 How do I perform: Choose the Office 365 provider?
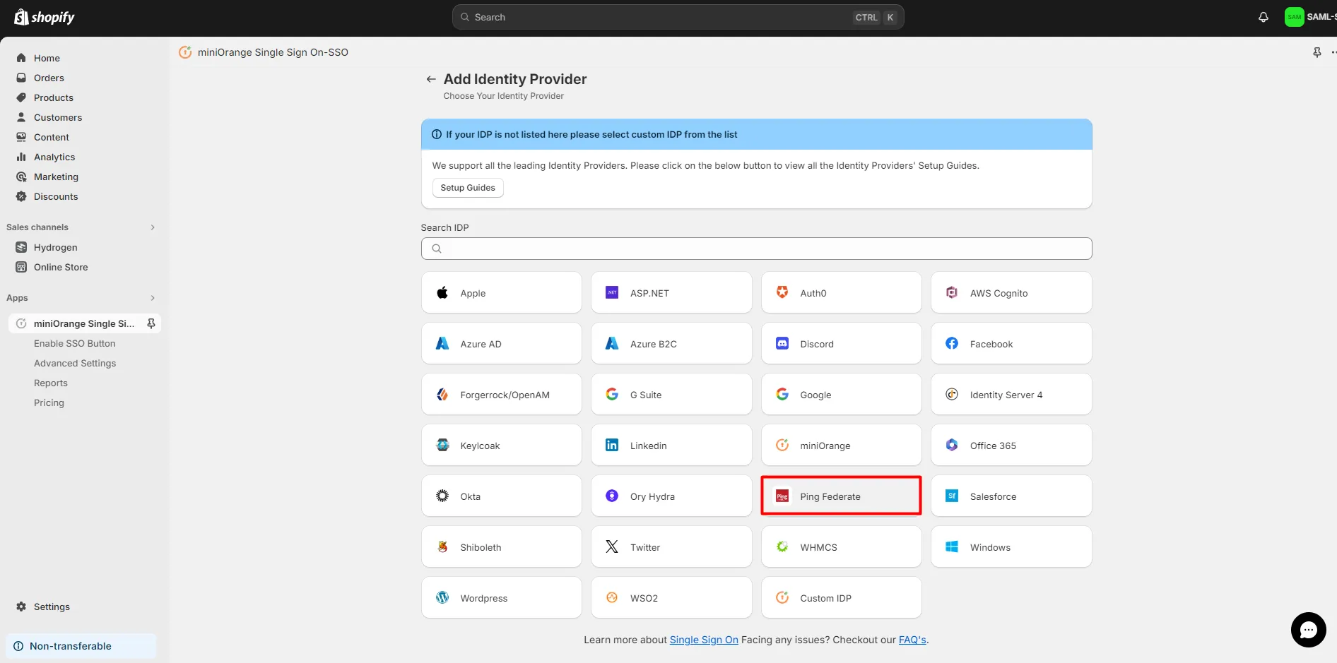(1011, 446)
